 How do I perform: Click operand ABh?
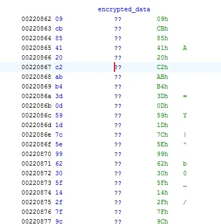[162, 77]
